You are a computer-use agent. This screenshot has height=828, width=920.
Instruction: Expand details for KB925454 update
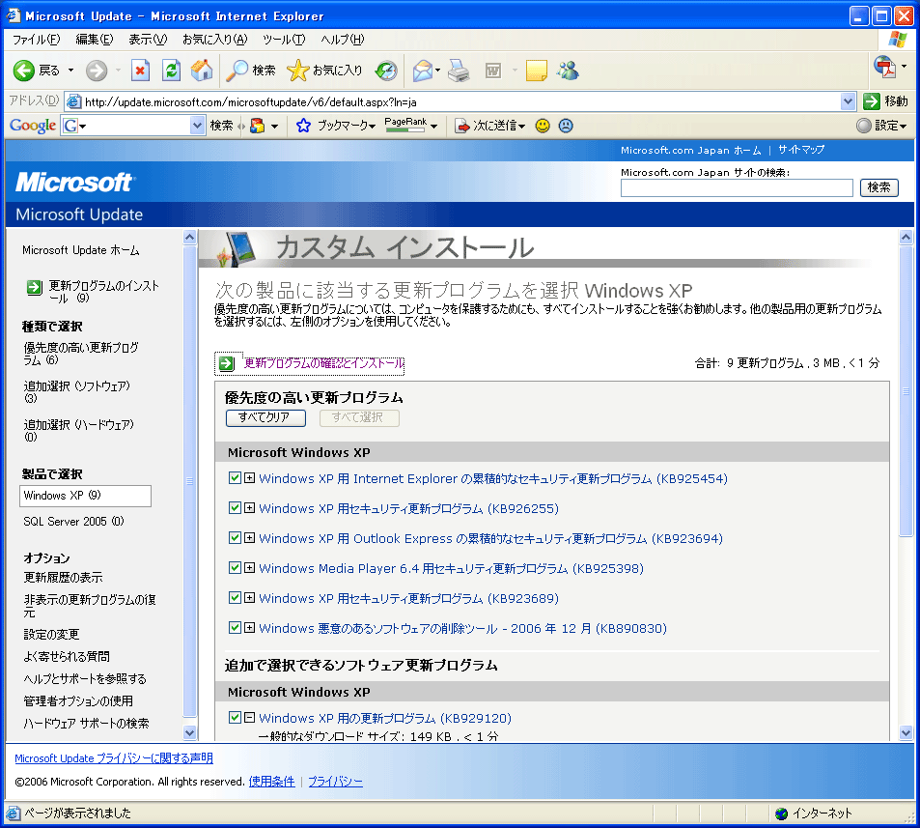pos(249,478)
